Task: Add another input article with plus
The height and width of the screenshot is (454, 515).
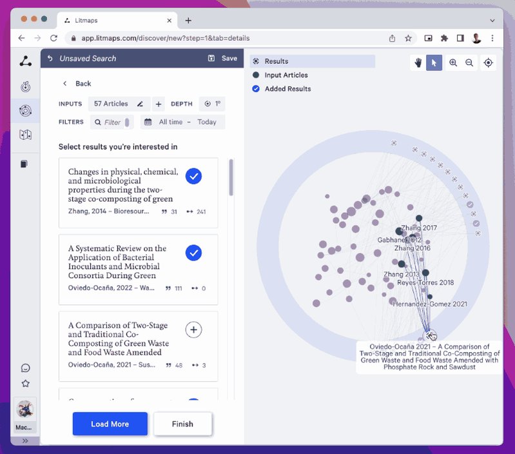Action: [x=159, y=104]
